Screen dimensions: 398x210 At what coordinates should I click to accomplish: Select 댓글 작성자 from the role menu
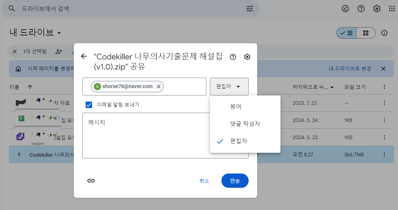coord(245,124)
